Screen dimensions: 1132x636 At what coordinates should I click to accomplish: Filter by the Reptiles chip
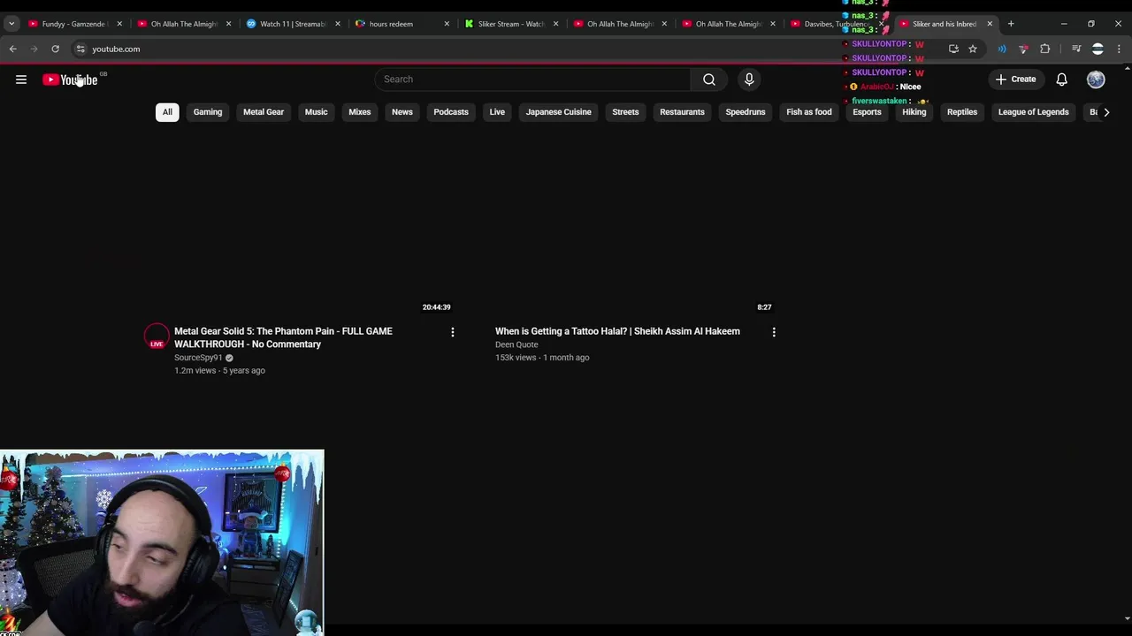pyautogui.click(x=962, y=112)
